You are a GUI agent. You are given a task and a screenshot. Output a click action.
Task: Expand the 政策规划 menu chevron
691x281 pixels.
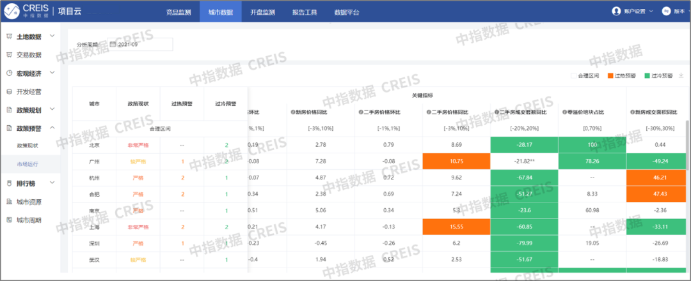[52, 109]
